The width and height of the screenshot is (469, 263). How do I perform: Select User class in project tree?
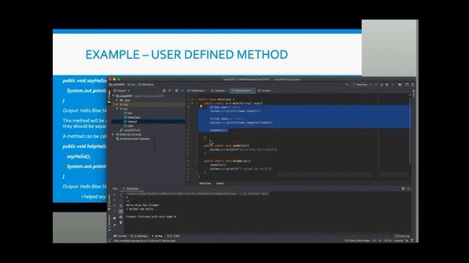[x=129, y=126]
